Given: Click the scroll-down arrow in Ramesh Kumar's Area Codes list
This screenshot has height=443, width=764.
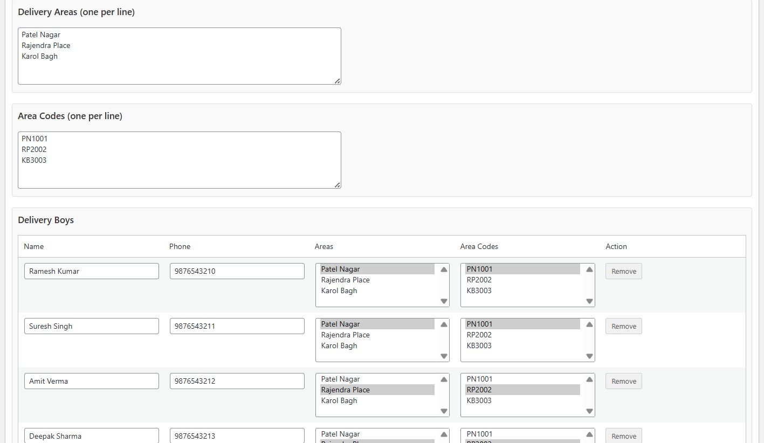Looking at the screenshot, I should tap(589, 301).
